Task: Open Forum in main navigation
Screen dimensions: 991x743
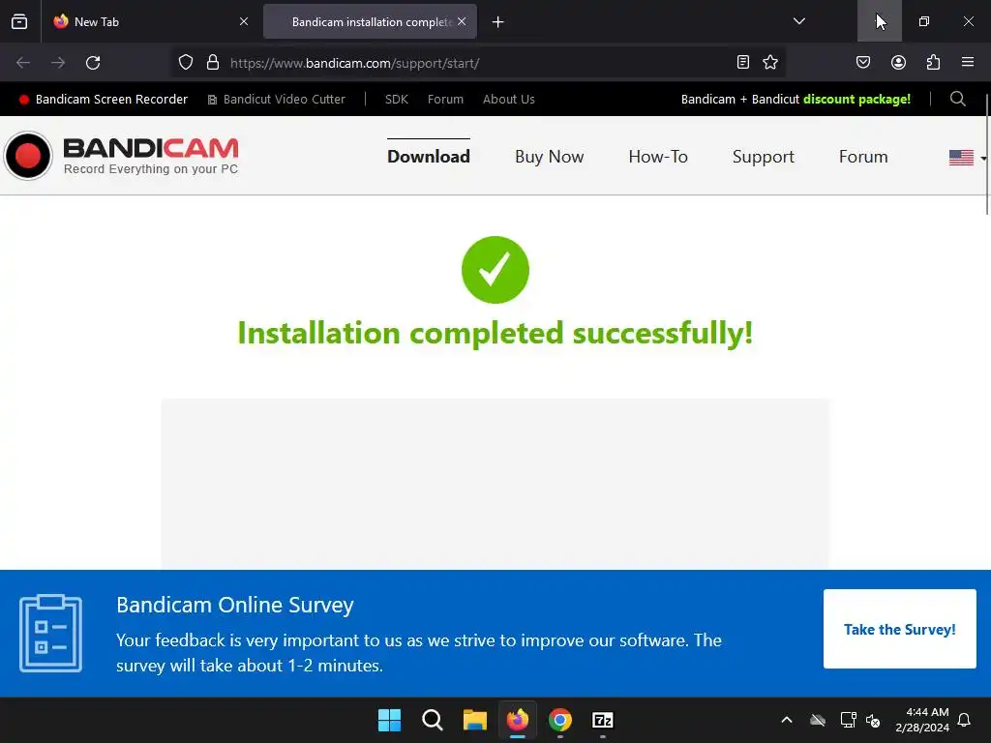Action: click(862, 157)
